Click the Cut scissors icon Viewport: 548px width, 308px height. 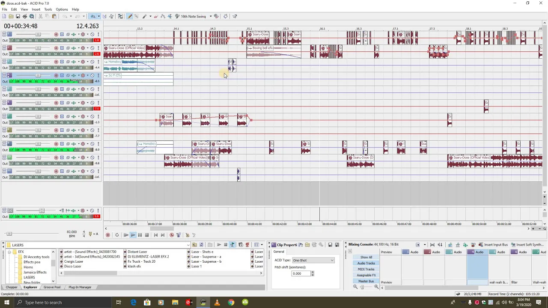(x=41, y=16)
